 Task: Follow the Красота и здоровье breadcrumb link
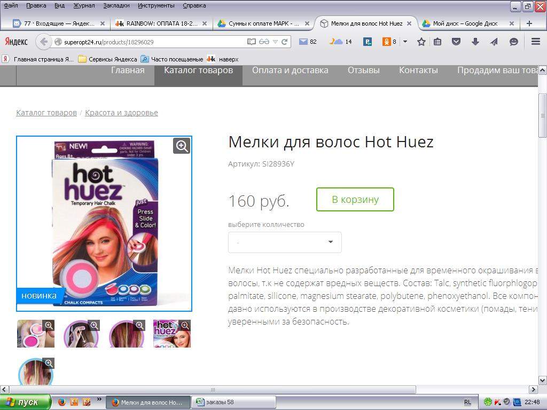[x=121, y=113]
